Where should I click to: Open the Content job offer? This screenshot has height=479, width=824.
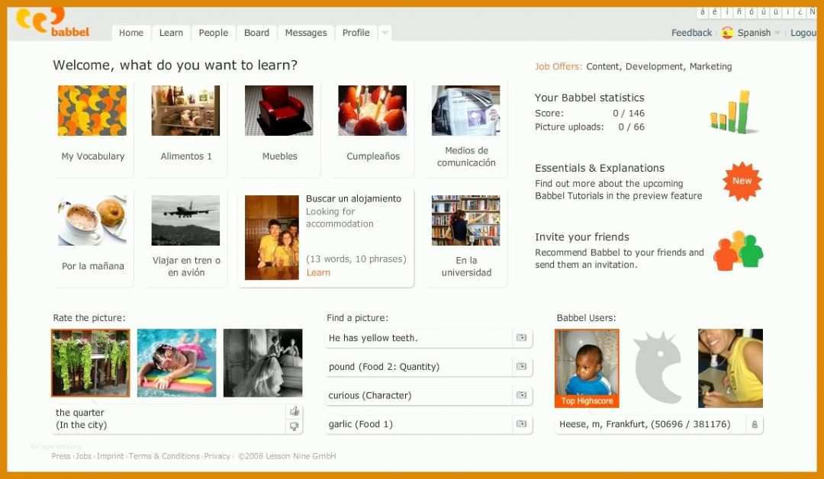tap(604, 66)
